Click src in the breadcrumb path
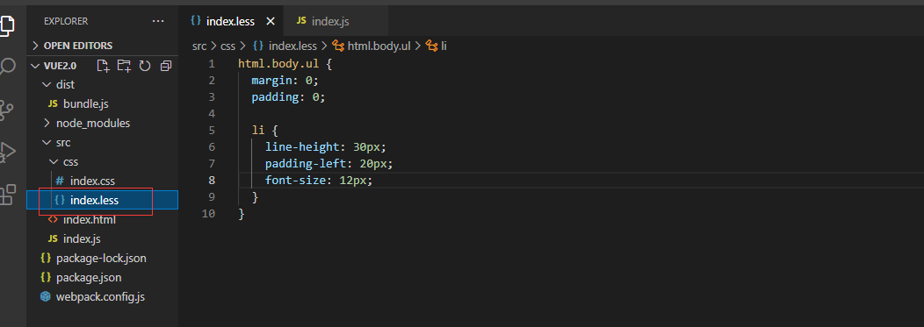 pyautogui.click(x=199, y=46)
